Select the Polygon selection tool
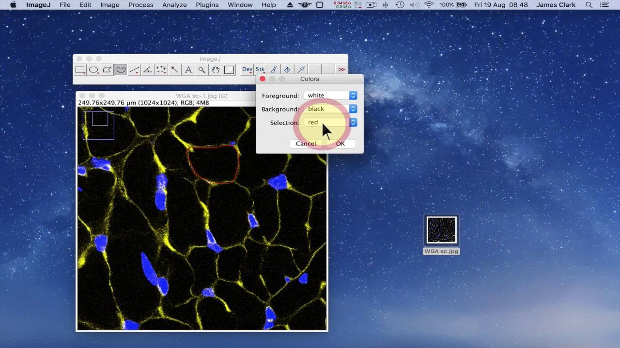The width and height of the screenshot is (620, 348). (x=108, y=70)
